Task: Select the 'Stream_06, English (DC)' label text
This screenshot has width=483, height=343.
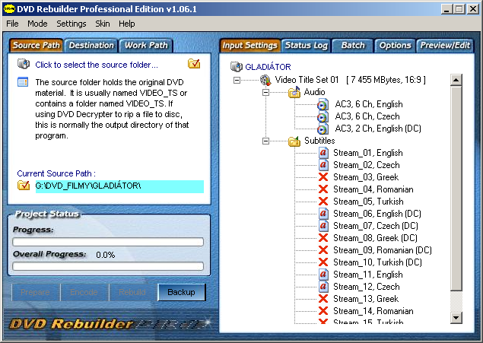Action: [377, 214]
